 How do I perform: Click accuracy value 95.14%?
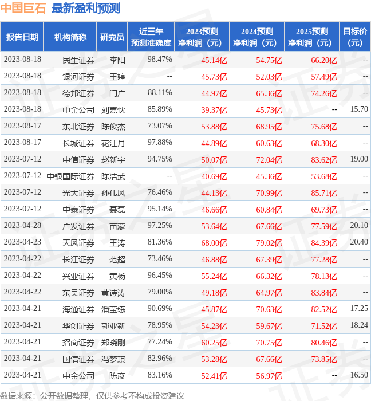coord(160,209)
